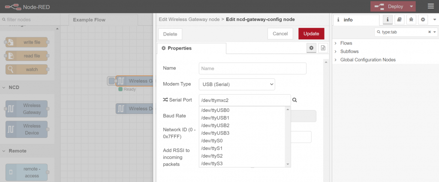Open the configuration nodes gear icon
Viewport: 439px width, 182px height.
(423, 20)
